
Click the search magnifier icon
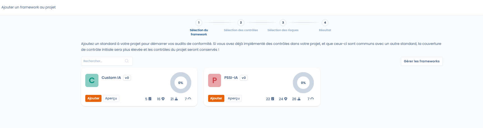(x=127, y=61)
